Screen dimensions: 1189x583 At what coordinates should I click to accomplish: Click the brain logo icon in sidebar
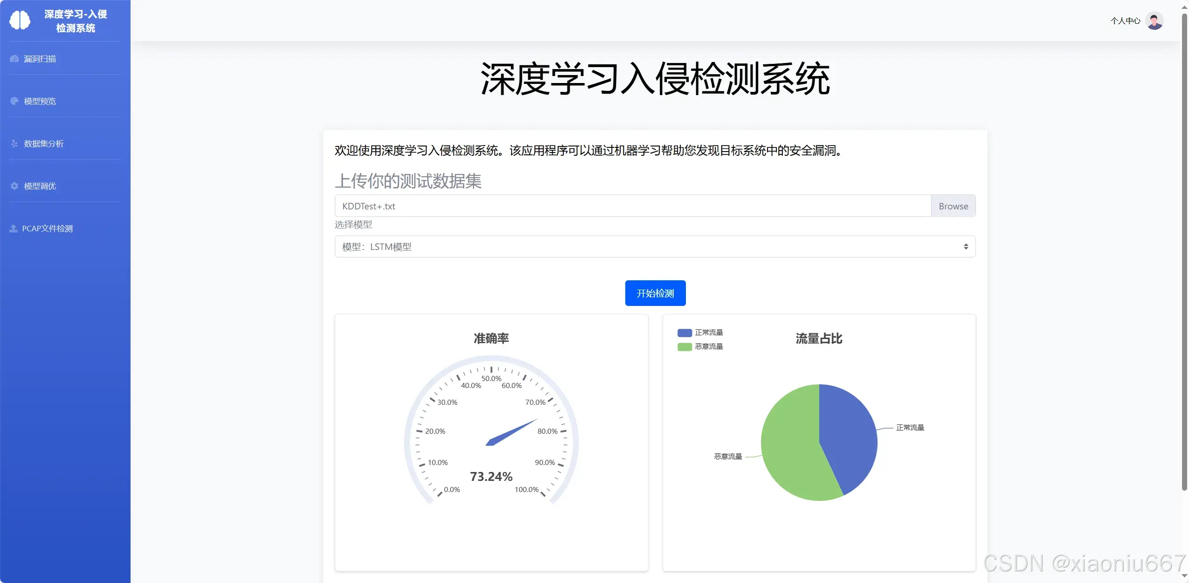[20, 21]
